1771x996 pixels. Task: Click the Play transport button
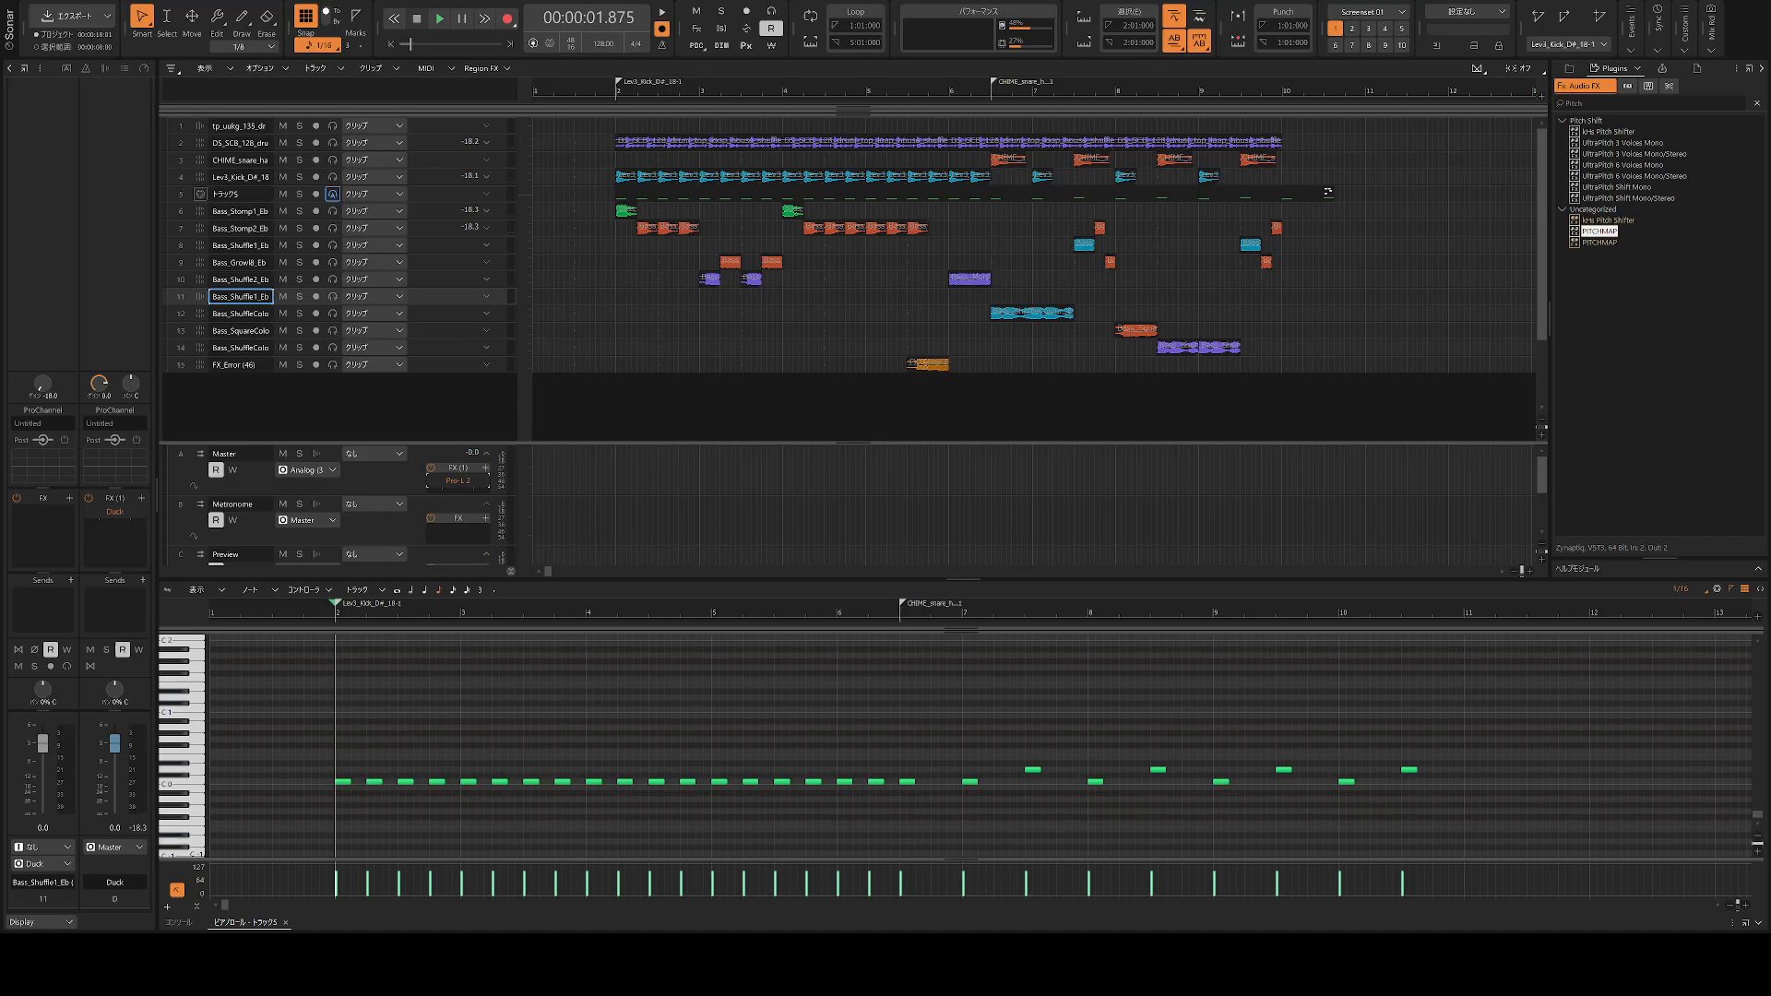pyautogui.click(x=439, y=18)
